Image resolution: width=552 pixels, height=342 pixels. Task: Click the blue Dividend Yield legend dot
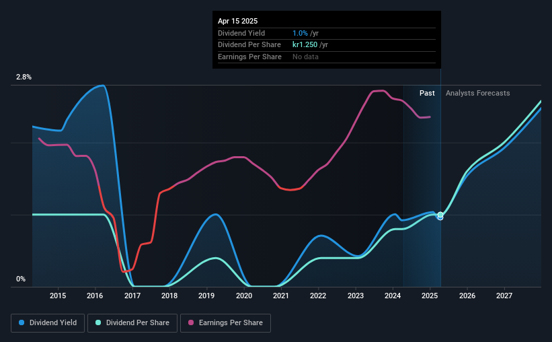pyautogui.click(x=22, y=322)
